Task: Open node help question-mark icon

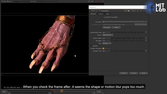Action: (x=143, y=11)
